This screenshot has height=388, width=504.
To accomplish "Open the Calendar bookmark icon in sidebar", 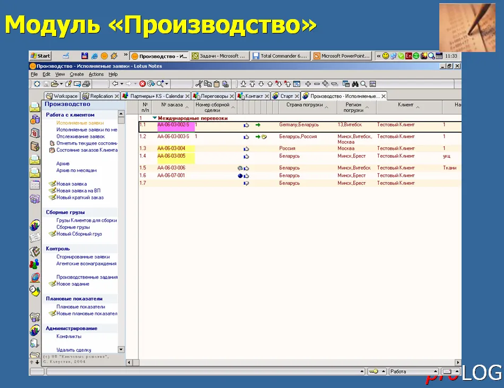I will (x=34, y=131).
